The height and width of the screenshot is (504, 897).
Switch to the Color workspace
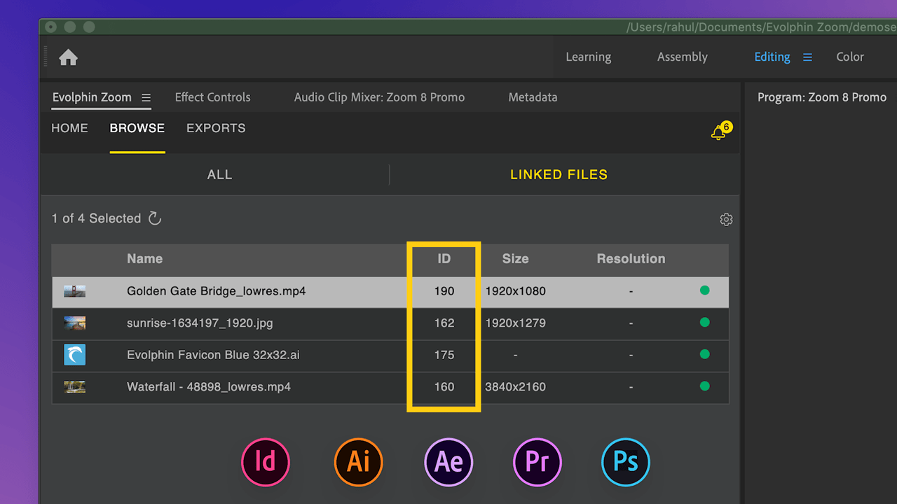pyautogui.click(x=849, y=57)
